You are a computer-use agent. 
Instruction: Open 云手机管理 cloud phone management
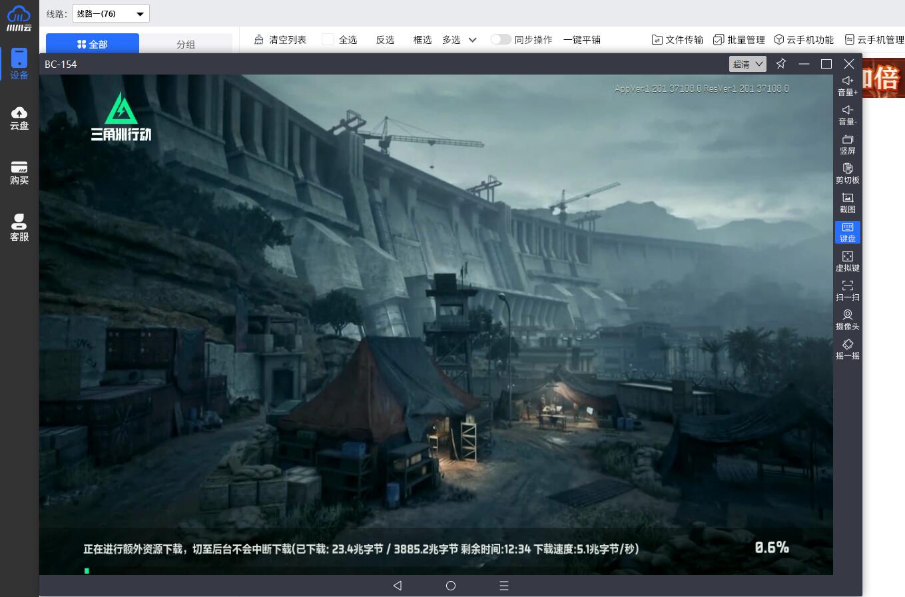click(874, 40)
